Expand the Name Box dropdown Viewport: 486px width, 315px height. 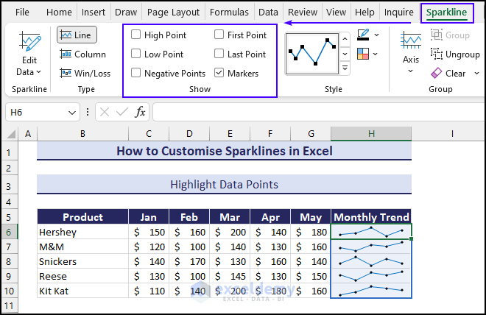72,113
